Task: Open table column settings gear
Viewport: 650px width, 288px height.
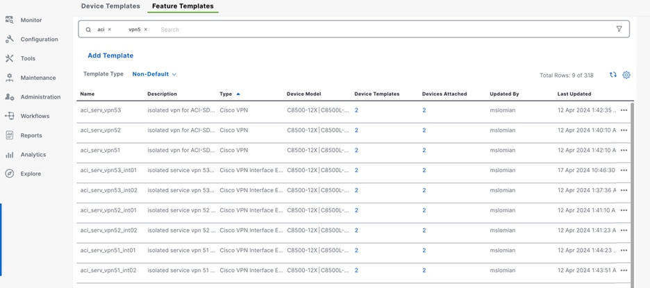Action: tap(626, 75)
